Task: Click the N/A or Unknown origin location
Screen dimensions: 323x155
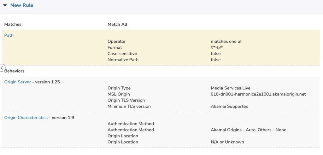Action: (227, 142)
